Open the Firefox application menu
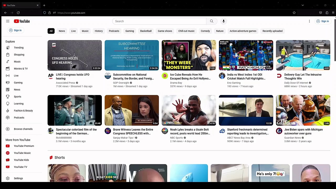Viewport: 336px width, 189px height. click(x=333, y=13)
